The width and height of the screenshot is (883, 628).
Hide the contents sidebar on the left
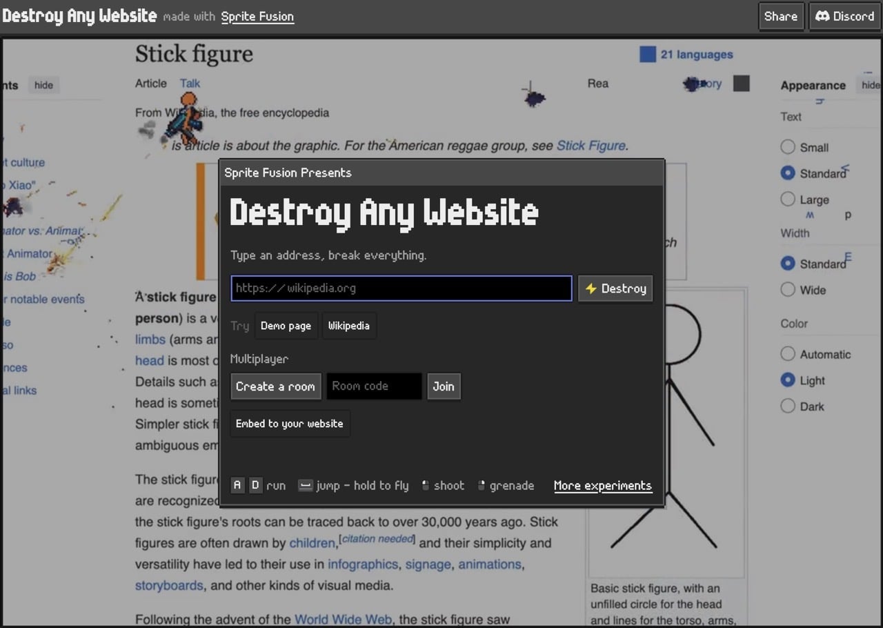[x=43, y=85]
